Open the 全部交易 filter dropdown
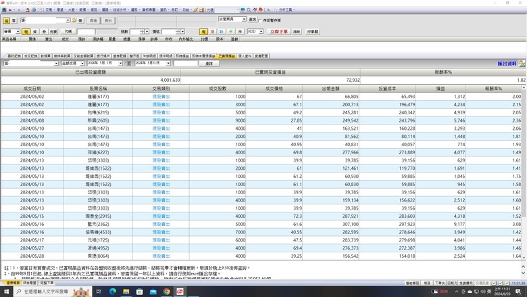 (x=82, y=63)
